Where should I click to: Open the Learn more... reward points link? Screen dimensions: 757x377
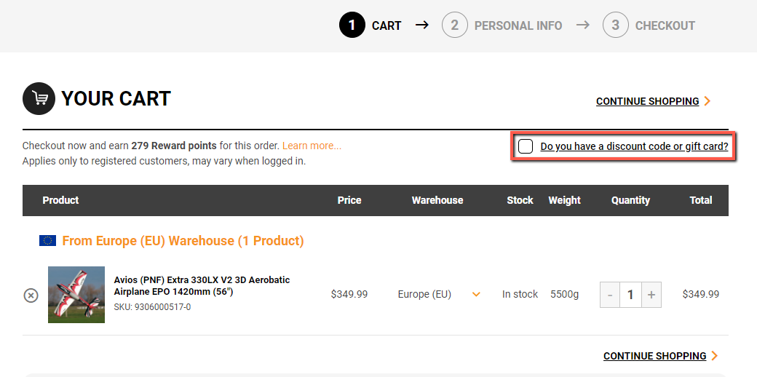coord(312,146)
